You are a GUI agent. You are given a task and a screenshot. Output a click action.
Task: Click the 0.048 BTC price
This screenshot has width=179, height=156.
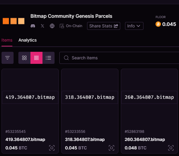(x=136, y=148)
